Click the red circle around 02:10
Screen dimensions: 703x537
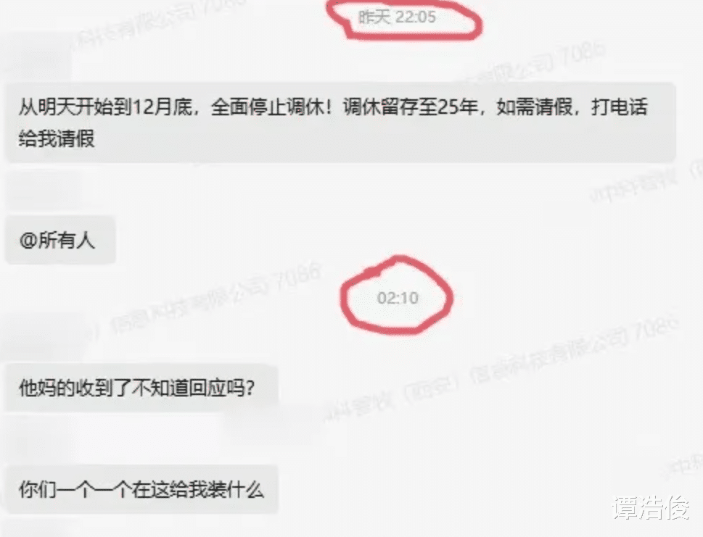tap(397, 296)
